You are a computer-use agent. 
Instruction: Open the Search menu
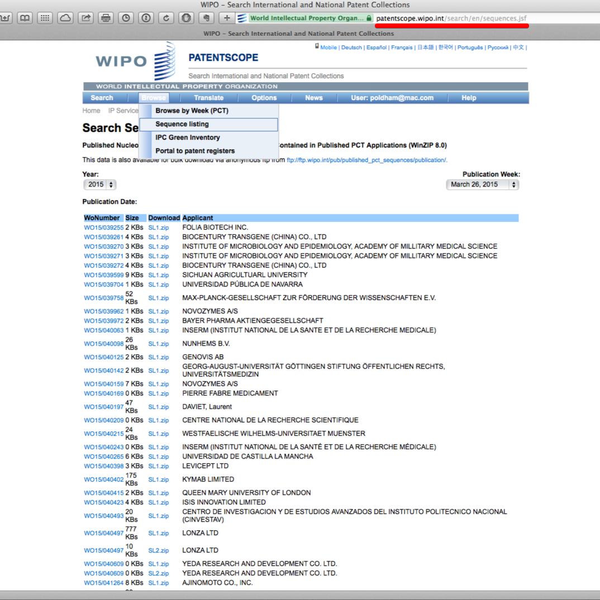coord(102,98)
